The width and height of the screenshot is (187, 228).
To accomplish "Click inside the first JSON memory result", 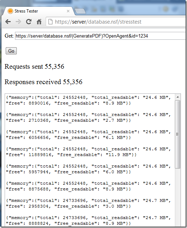I will click(x=88, y=100).
